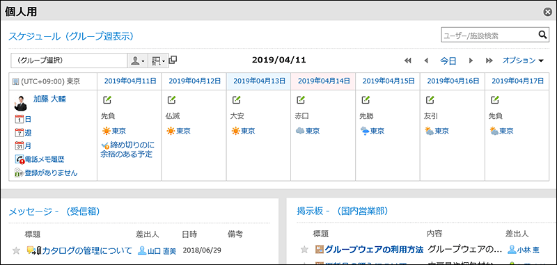Open the user selection dropdown icon
This screenshot has width=557, height=265.
click(x=137, y=61)
